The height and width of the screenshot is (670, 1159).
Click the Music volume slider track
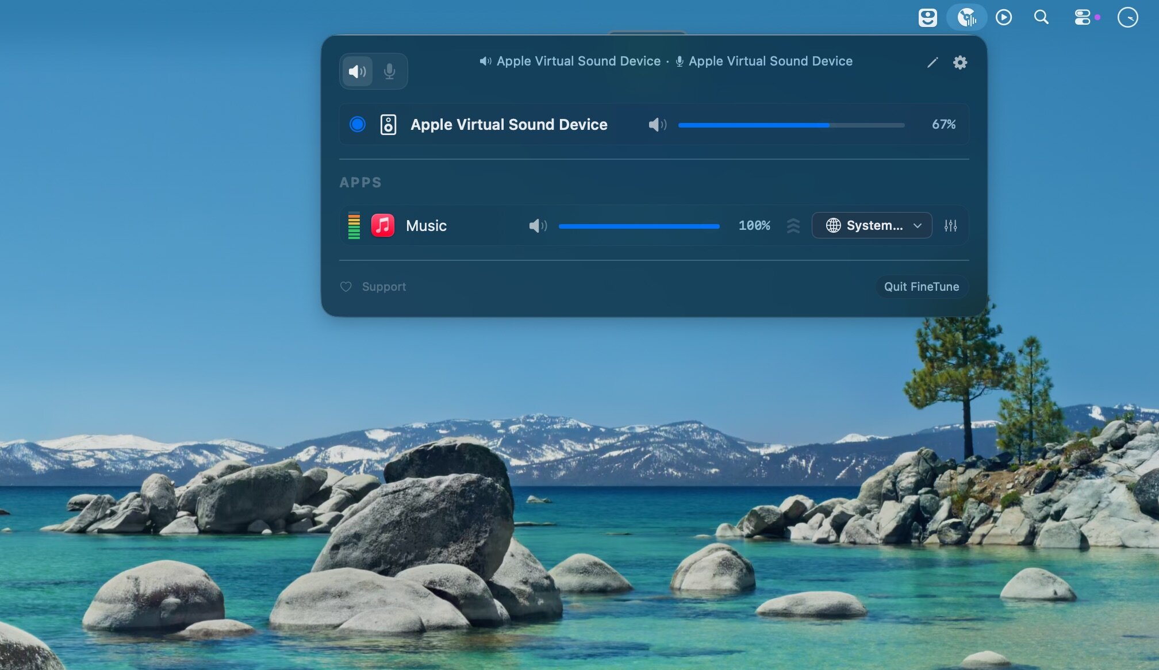(639, 226)
